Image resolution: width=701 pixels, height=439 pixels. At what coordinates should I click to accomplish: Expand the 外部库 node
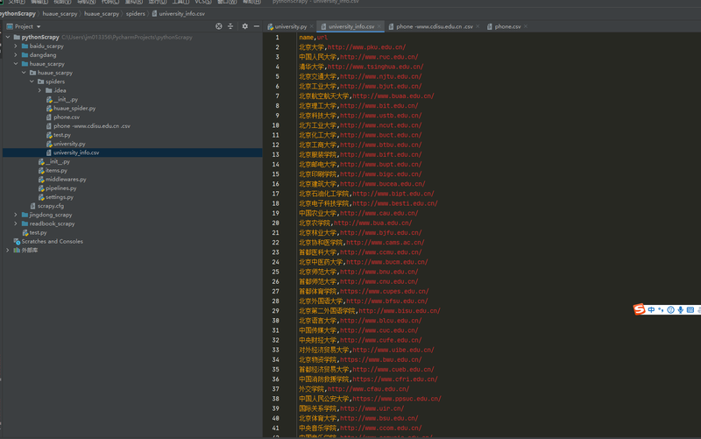(x=8, y=251)
